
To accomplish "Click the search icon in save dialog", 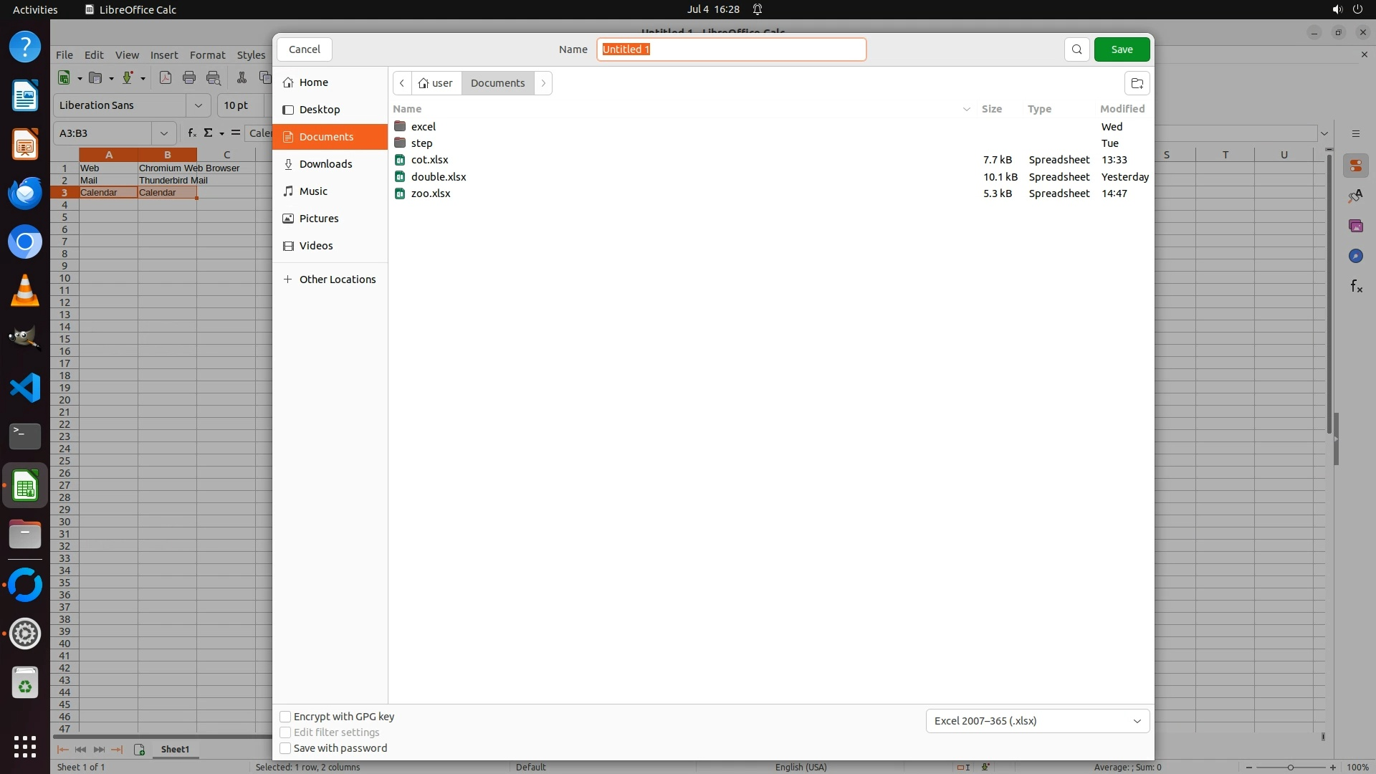I will pos(1076,49).
